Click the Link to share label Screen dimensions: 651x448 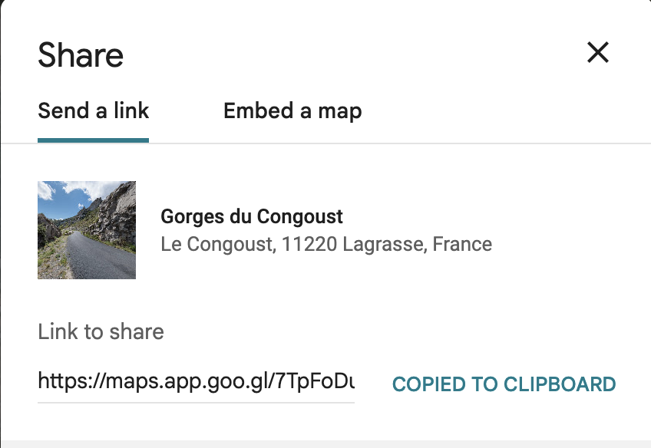[101, 331]
